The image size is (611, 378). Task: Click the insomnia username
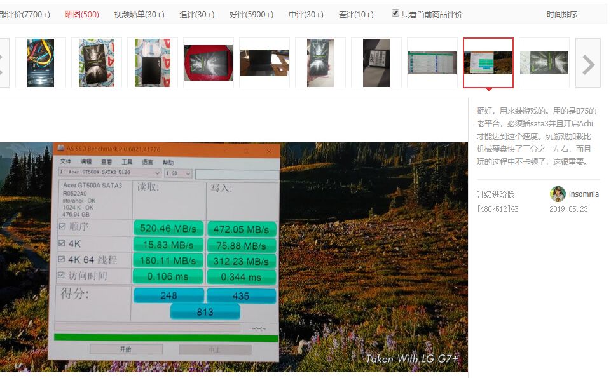[584, 194]
